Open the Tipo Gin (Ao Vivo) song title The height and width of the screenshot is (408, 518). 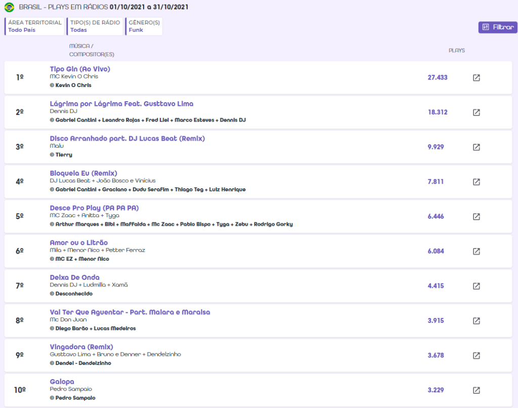(80, 69)
